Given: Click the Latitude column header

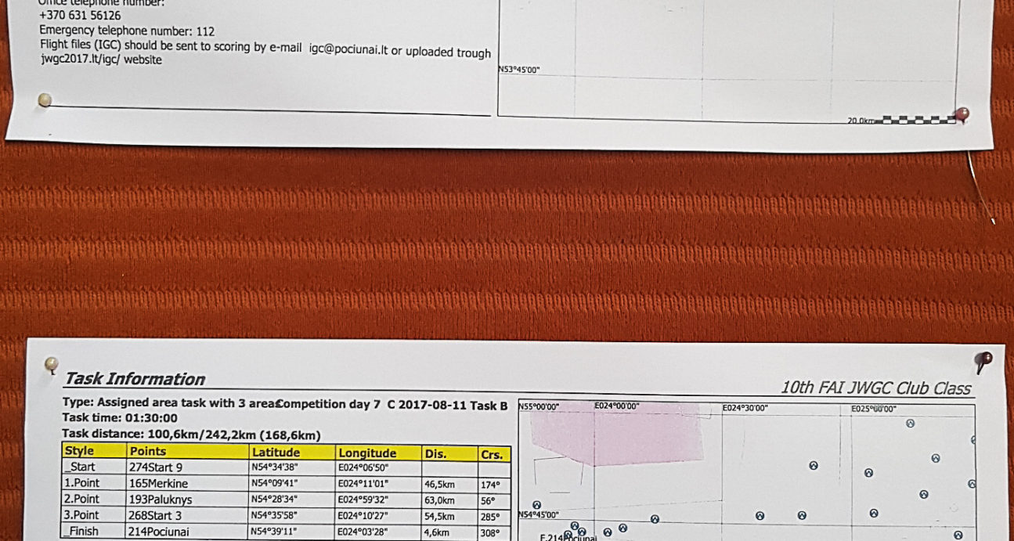Looking at the screenshot, I should point(276,453).
